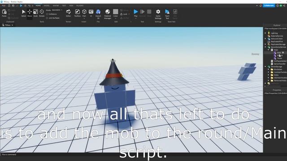Expand the Combat Particle folder
This screenshot has height=161, width=287.
coord(269,72)
